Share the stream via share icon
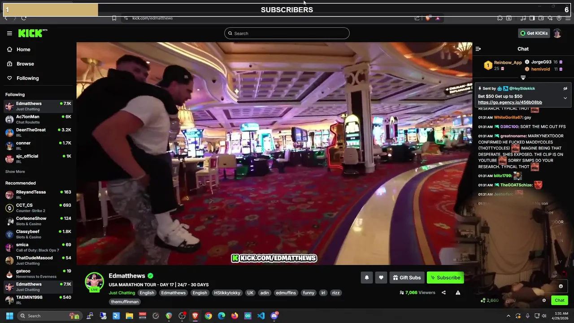This screenshot has width=574, height=323. click(444, 292)
